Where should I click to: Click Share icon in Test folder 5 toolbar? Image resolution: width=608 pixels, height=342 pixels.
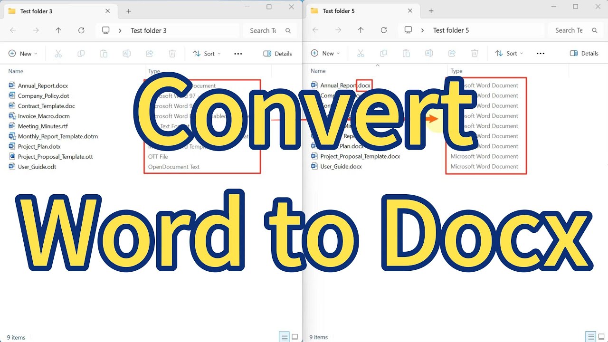[452, 53]
